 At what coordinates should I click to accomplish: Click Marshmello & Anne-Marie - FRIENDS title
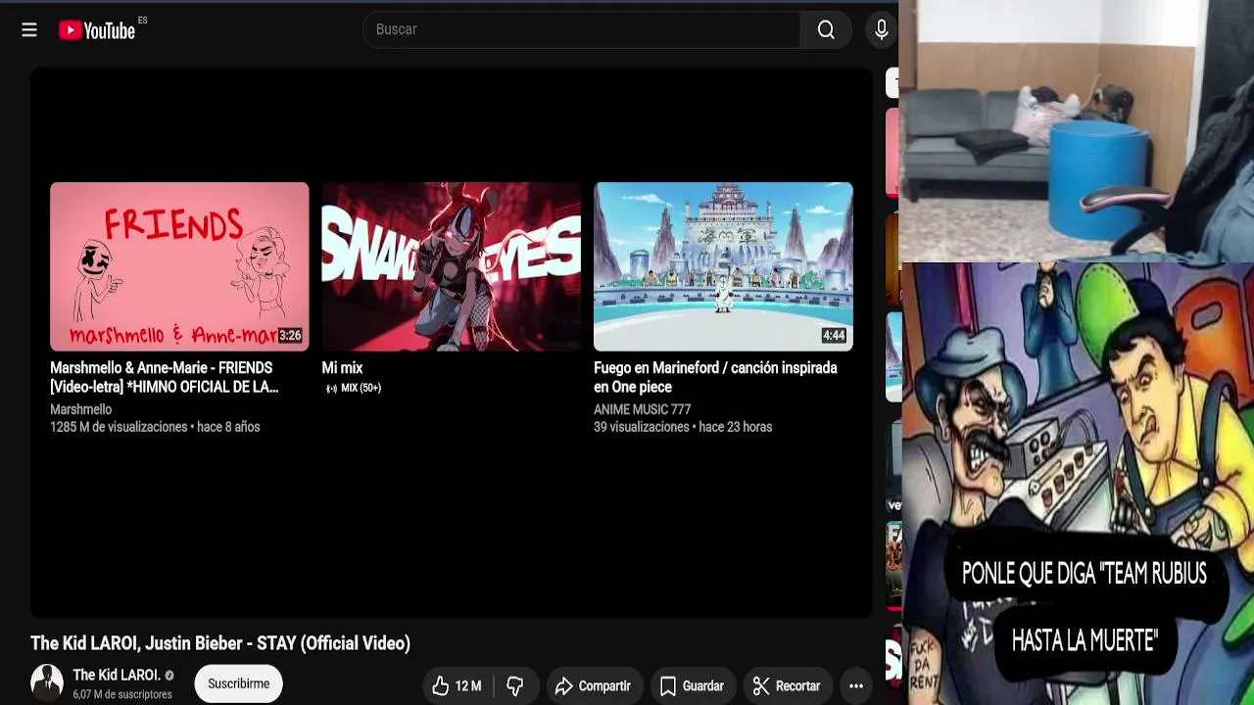pyautogui.click(x=165, y=377)
